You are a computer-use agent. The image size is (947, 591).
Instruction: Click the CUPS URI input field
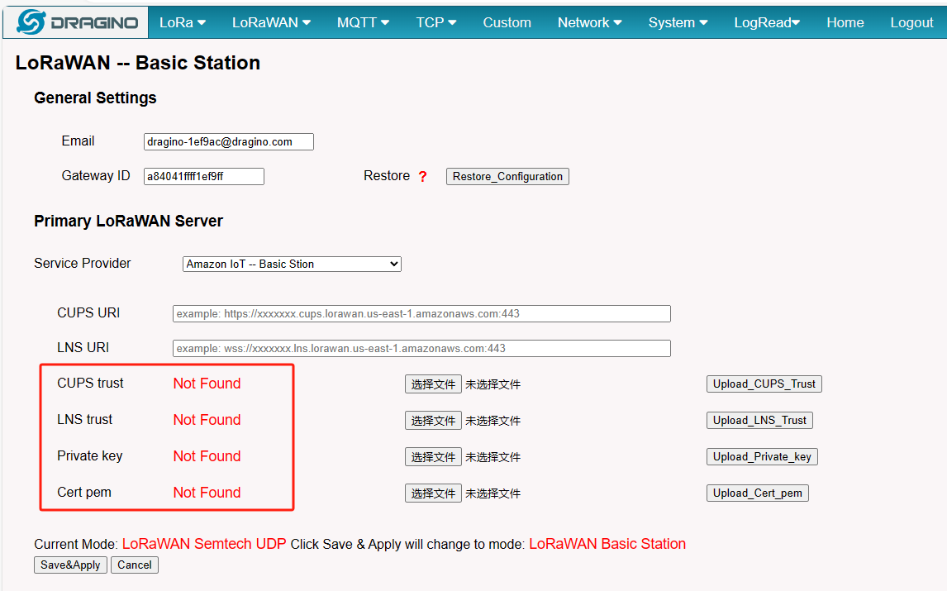421,313
